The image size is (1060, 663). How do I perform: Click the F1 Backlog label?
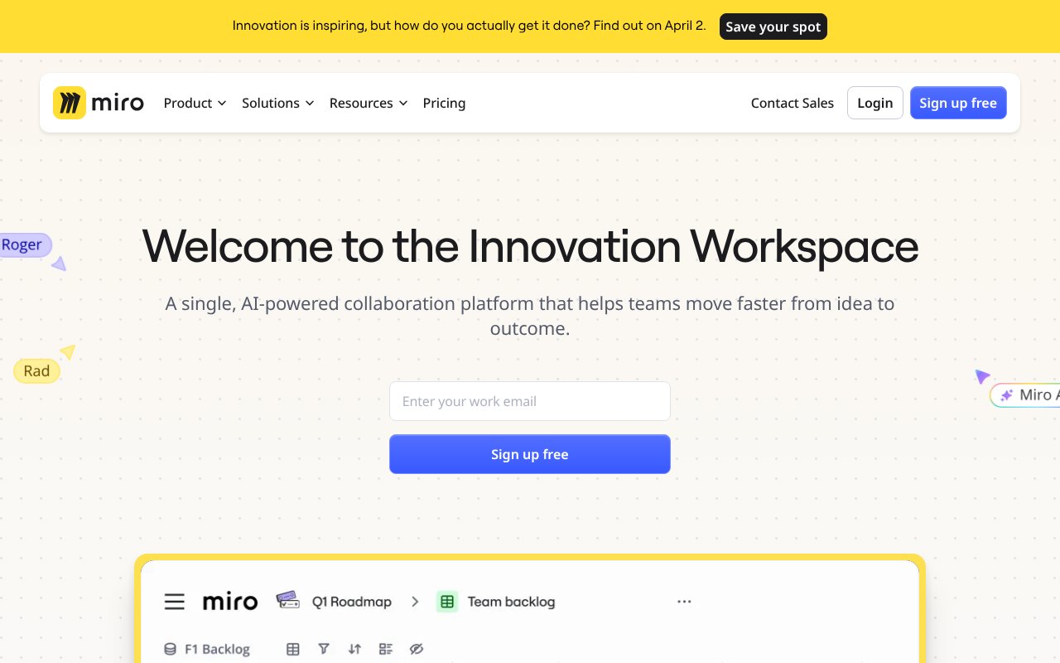217,649
